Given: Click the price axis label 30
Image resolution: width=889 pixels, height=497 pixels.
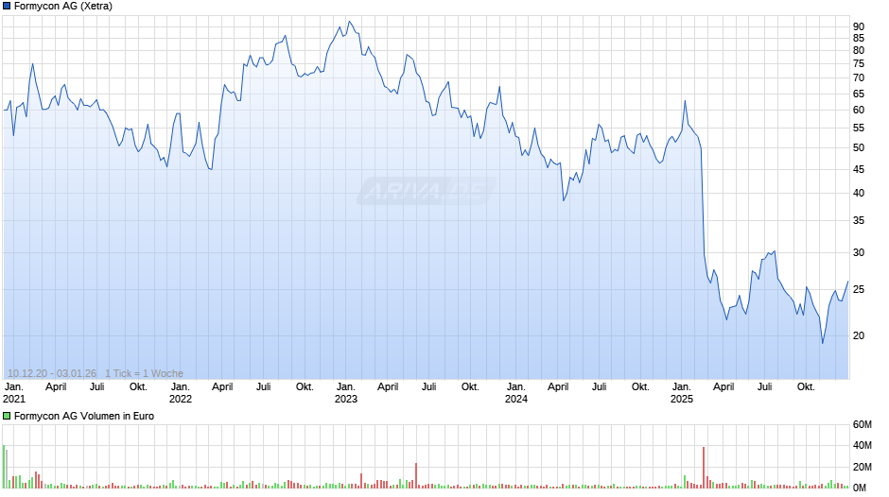Looking at the screenshot, I should (x=859, y=252).
